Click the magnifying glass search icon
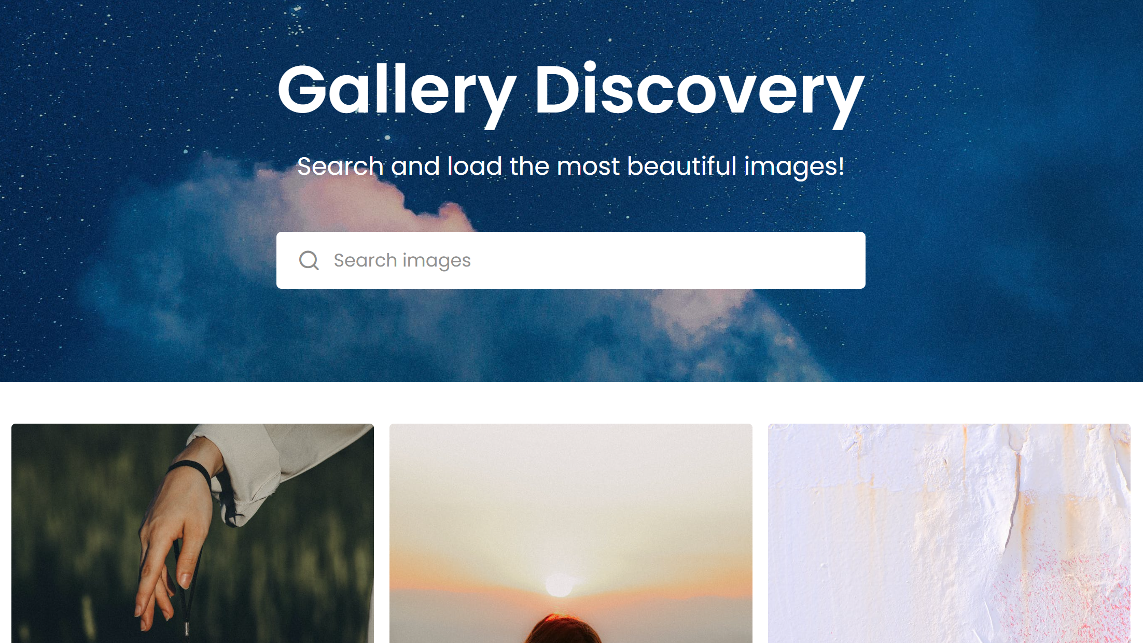 pyautogui.click(x=309, y=260)
